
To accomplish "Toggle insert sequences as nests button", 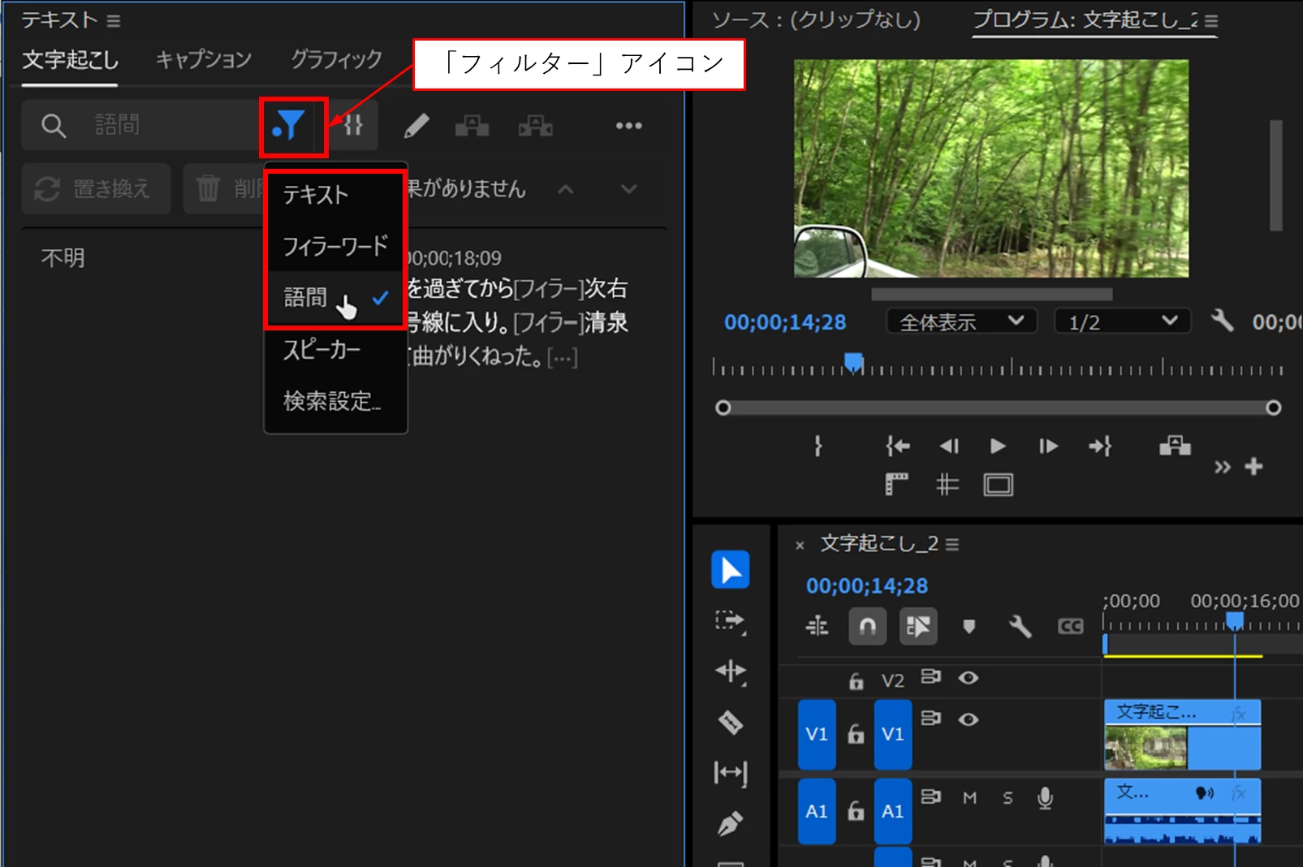I will pyautogui.click(x=817, y=626).
